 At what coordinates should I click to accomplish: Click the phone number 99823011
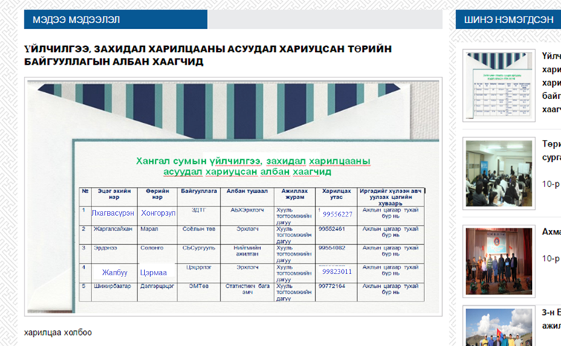click(337, 272)
